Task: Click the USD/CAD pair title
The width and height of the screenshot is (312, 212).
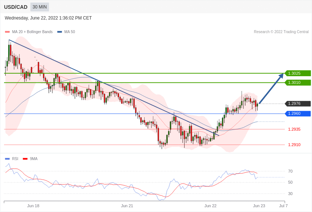Action: point(16,7)
